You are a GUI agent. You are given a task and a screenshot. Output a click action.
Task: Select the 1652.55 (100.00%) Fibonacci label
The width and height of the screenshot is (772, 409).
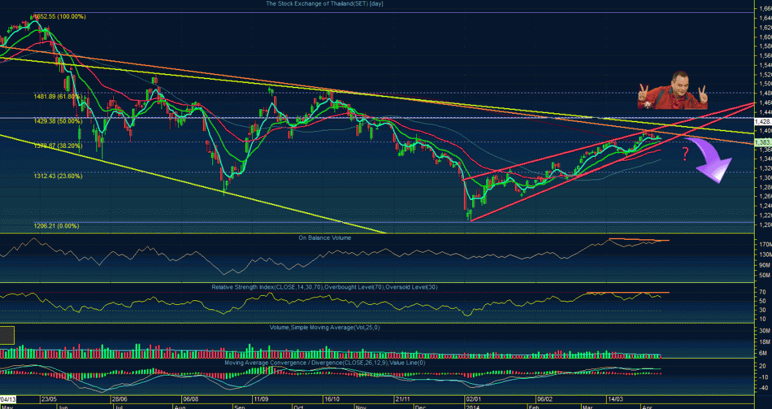[59, 17]
